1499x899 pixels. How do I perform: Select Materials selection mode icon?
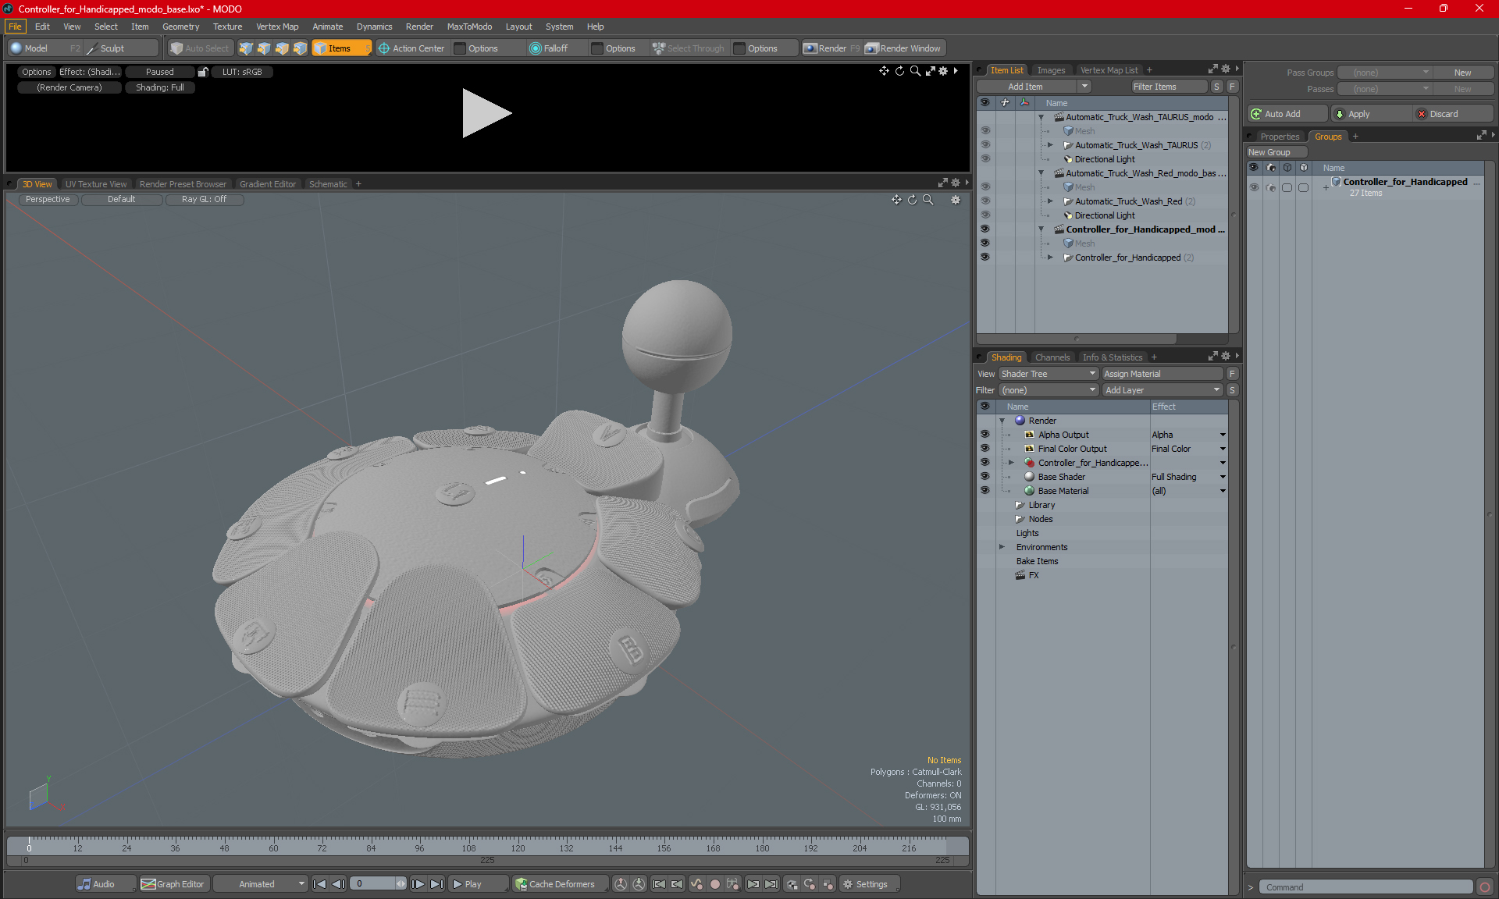pyautogui.click(x=300, y=48)
